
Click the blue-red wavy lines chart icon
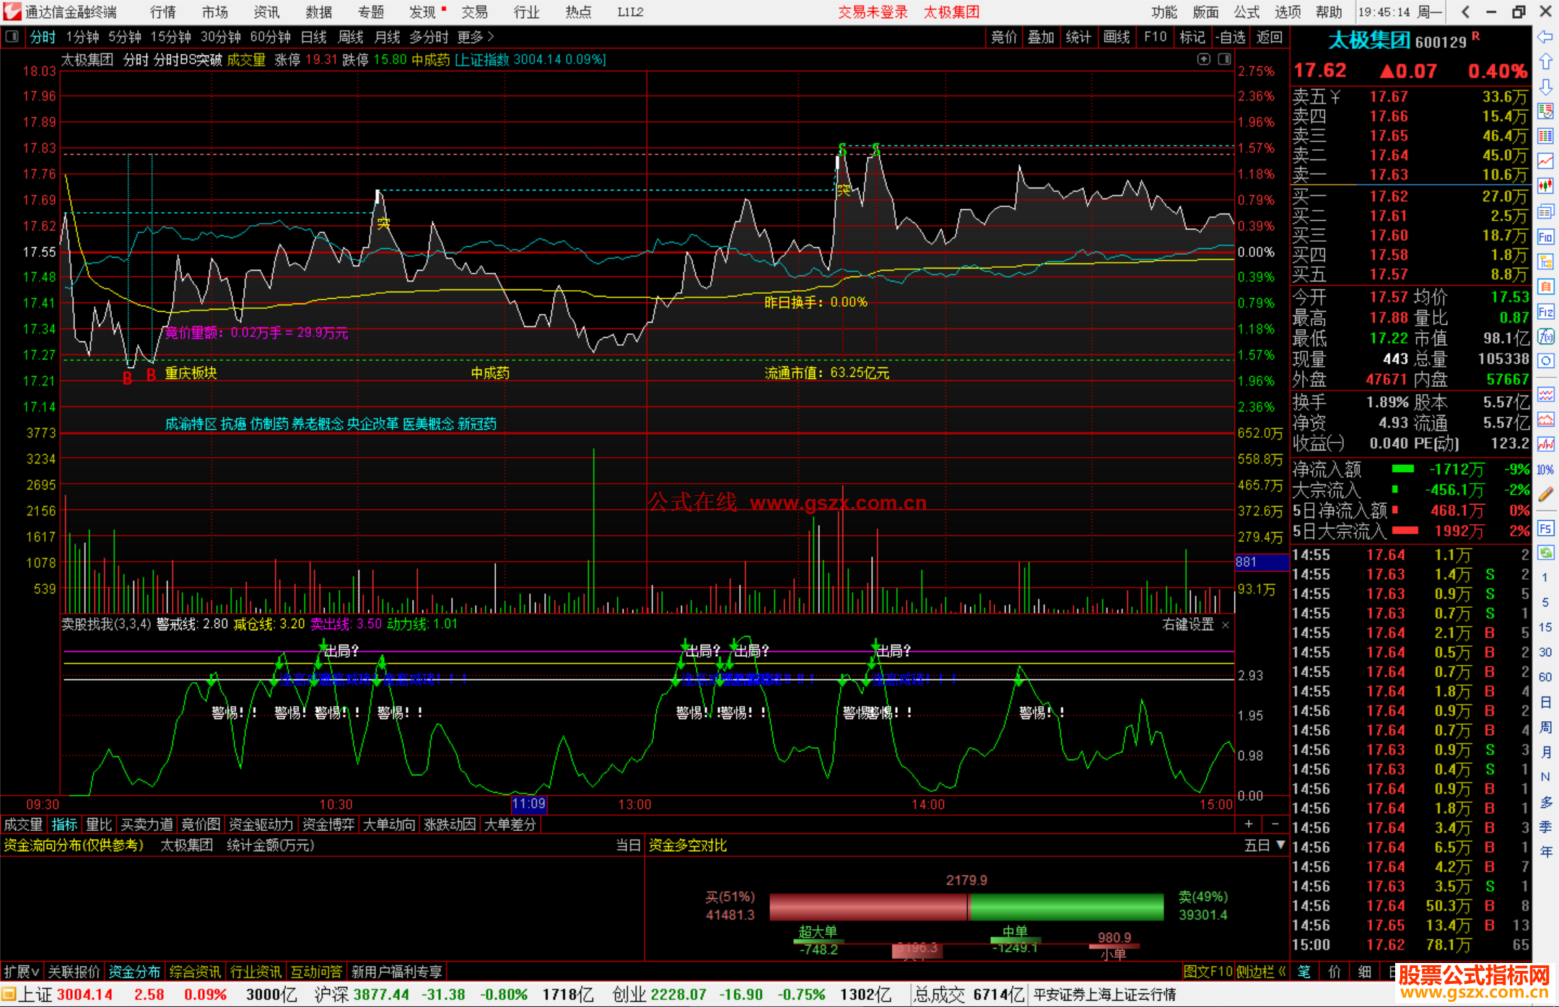pyautogui.click(x=1545, y=394)
